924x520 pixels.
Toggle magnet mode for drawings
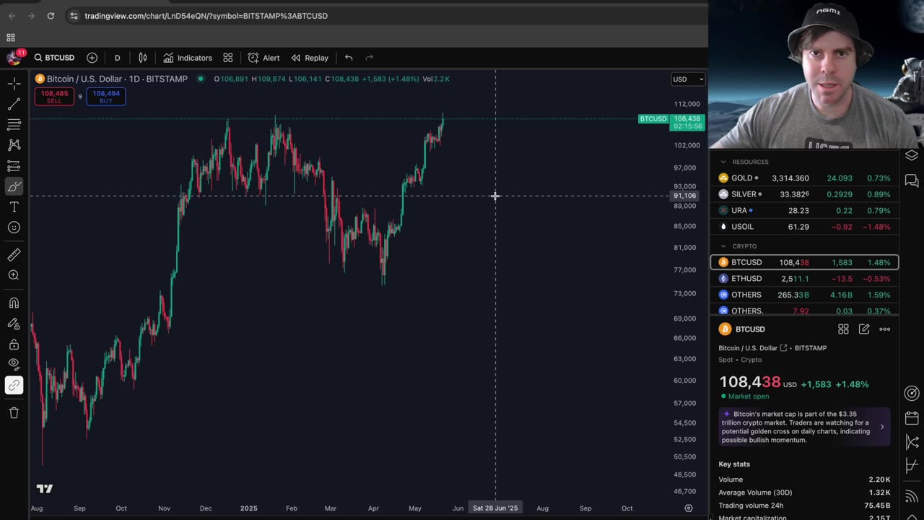[14, 303]
